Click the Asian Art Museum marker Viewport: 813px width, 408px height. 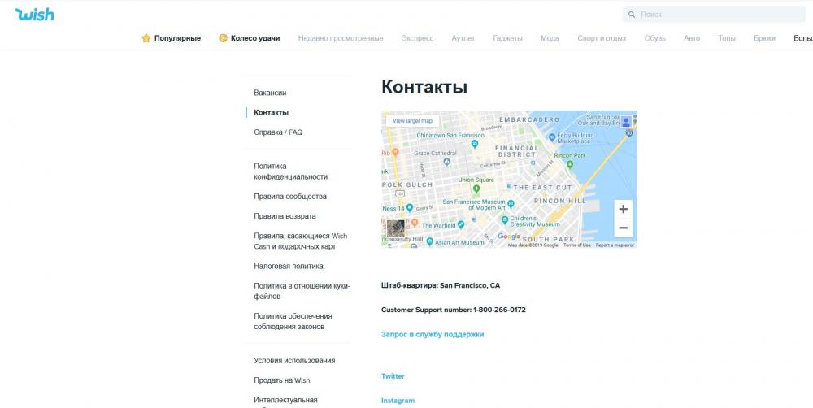pyautogui.click(x=429, y=241)
